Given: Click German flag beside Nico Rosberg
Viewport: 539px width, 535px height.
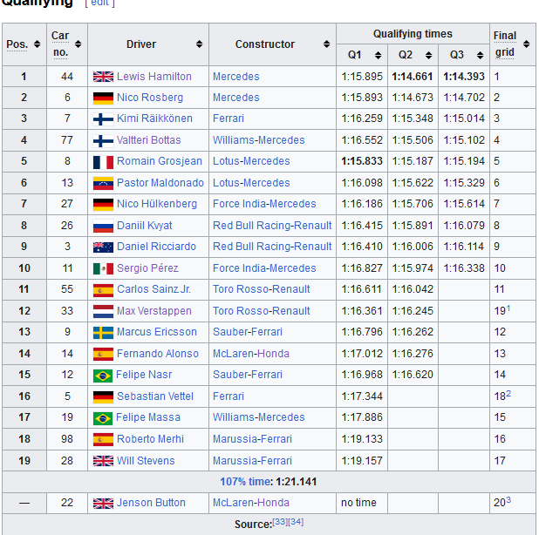Looking at the screenshot, I should pos(103,98).
